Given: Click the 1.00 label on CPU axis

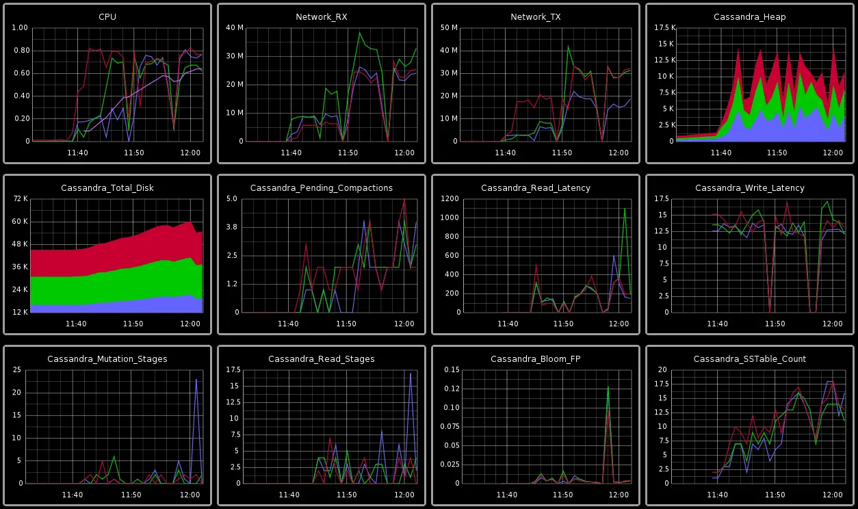Looking at the screenshot, I should 21,28.
